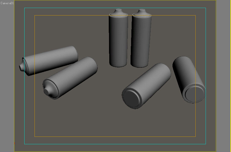Click the nozzle cap of right upright can

tap(142, 12)
